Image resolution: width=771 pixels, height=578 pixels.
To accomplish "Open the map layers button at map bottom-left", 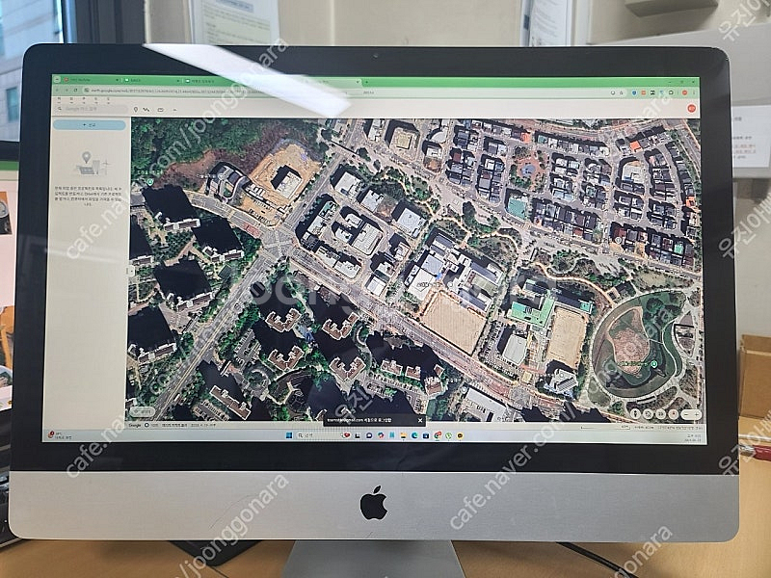I will (x=142, y=411).
